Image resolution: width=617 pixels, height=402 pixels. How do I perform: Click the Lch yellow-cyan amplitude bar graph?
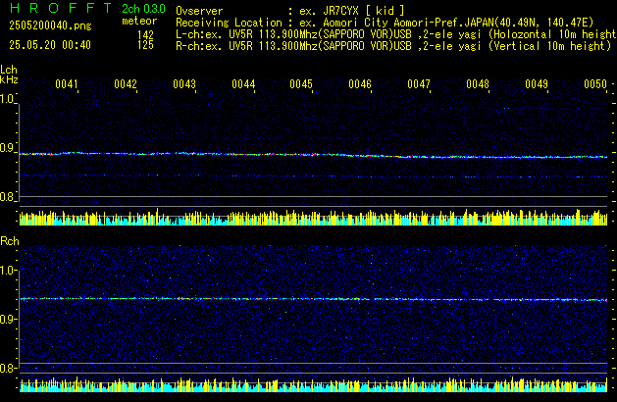click(314, 217)
